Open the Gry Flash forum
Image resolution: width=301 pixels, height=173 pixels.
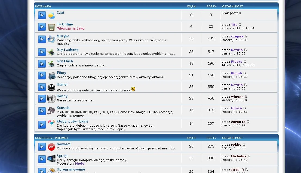tap(65, 61)
